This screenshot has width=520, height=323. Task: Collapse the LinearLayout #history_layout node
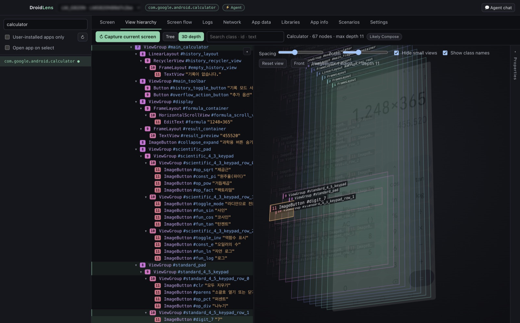136,54
